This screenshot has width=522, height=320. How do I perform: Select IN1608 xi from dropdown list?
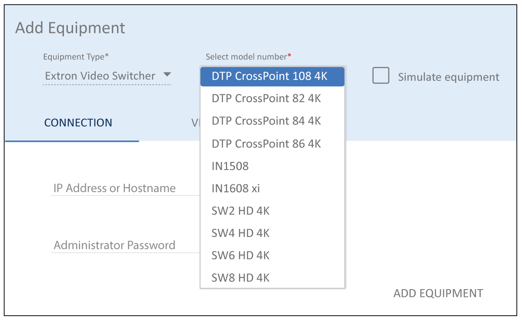(x=272, y=189)
